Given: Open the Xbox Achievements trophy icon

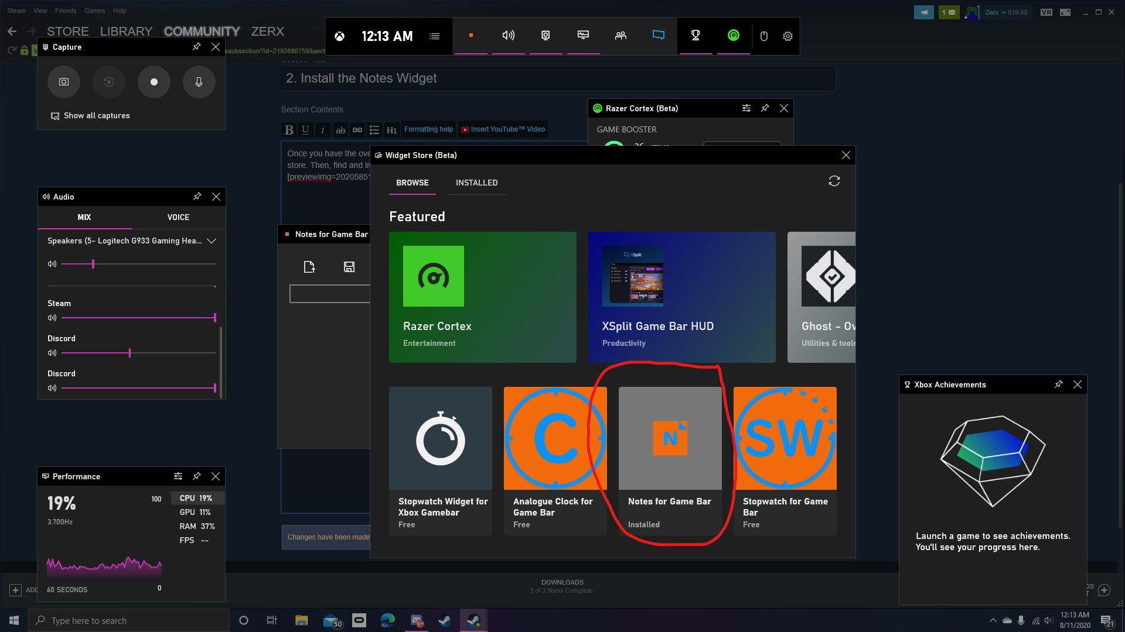Looking at the screenshot, I should tap(696, 36).
